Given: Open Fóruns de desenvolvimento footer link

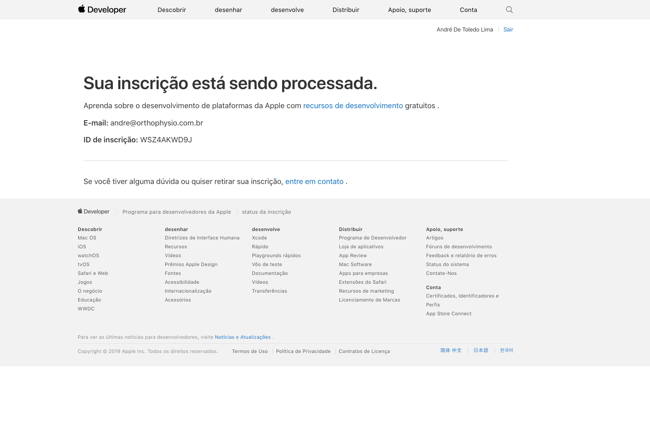Looking at the screenshot, I should click(459, 247).
